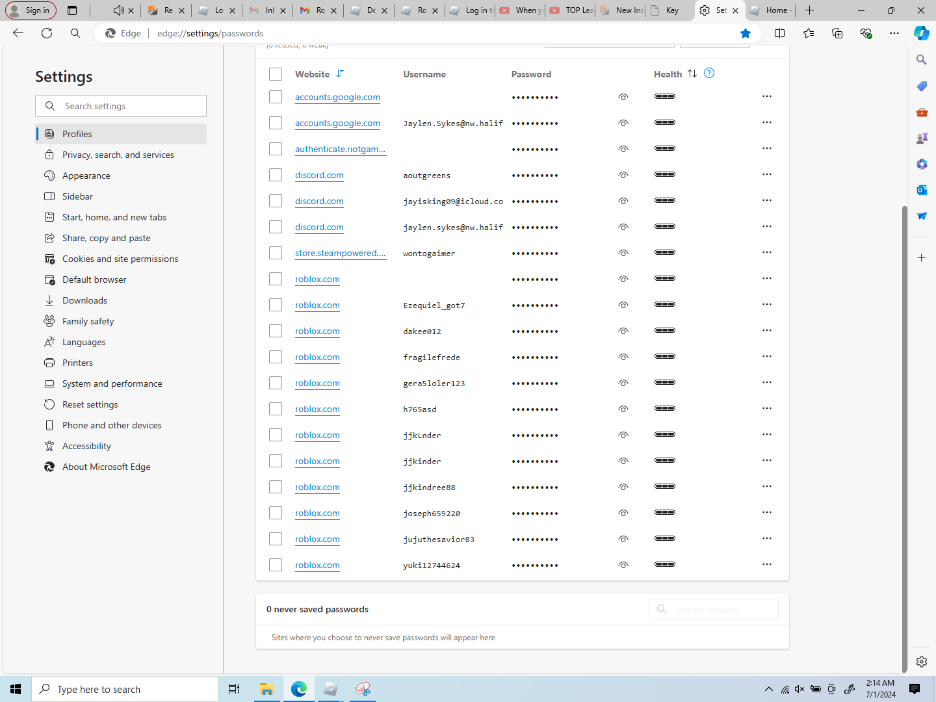Open the roblox.com link for jjkinder
The image size is (936, 702).
coord(317,461)
